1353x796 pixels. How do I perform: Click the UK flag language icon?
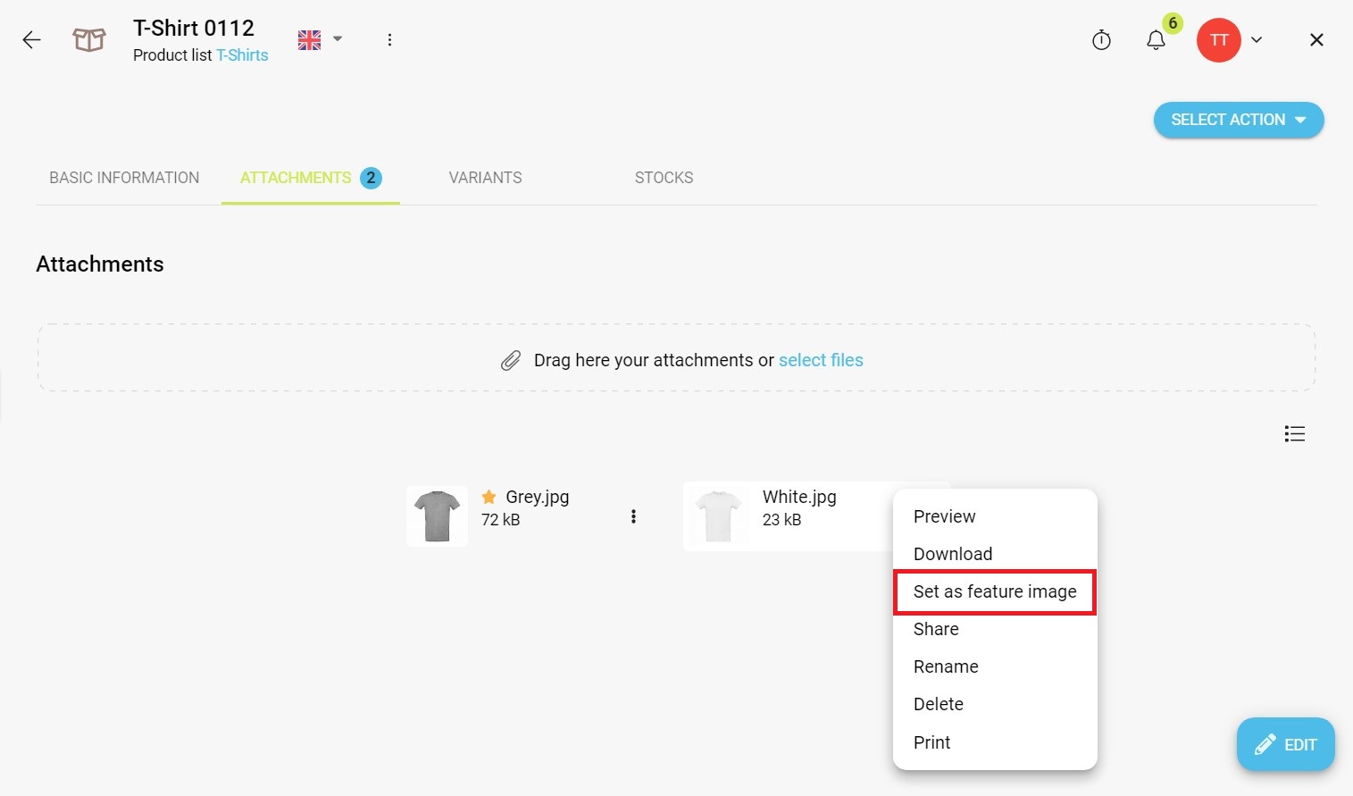click(309, 40)
